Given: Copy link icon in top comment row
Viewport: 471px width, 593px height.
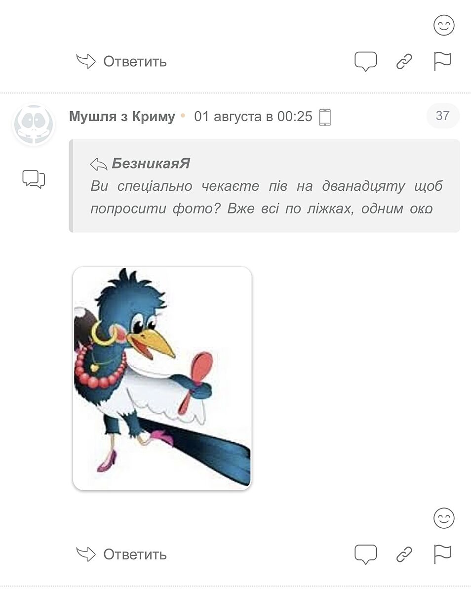Looking at the screenshot, I should point(404,62).
